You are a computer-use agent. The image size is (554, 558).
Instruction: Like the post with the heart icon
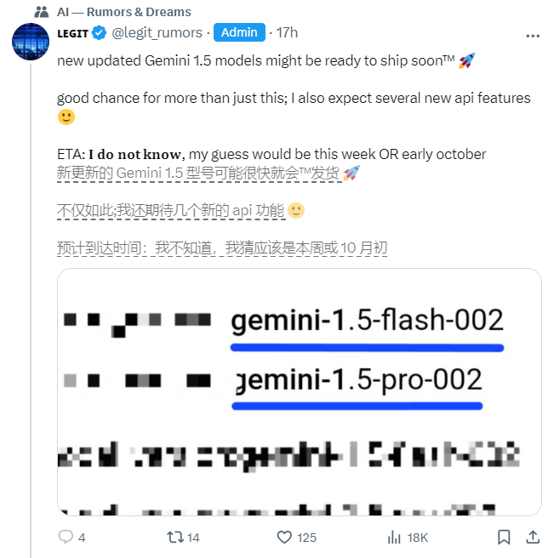pos(286,538)
